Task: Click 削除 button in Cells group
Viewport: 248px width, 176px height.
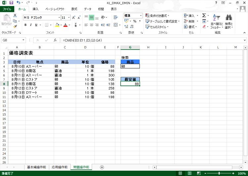Action: coord(191,21)
